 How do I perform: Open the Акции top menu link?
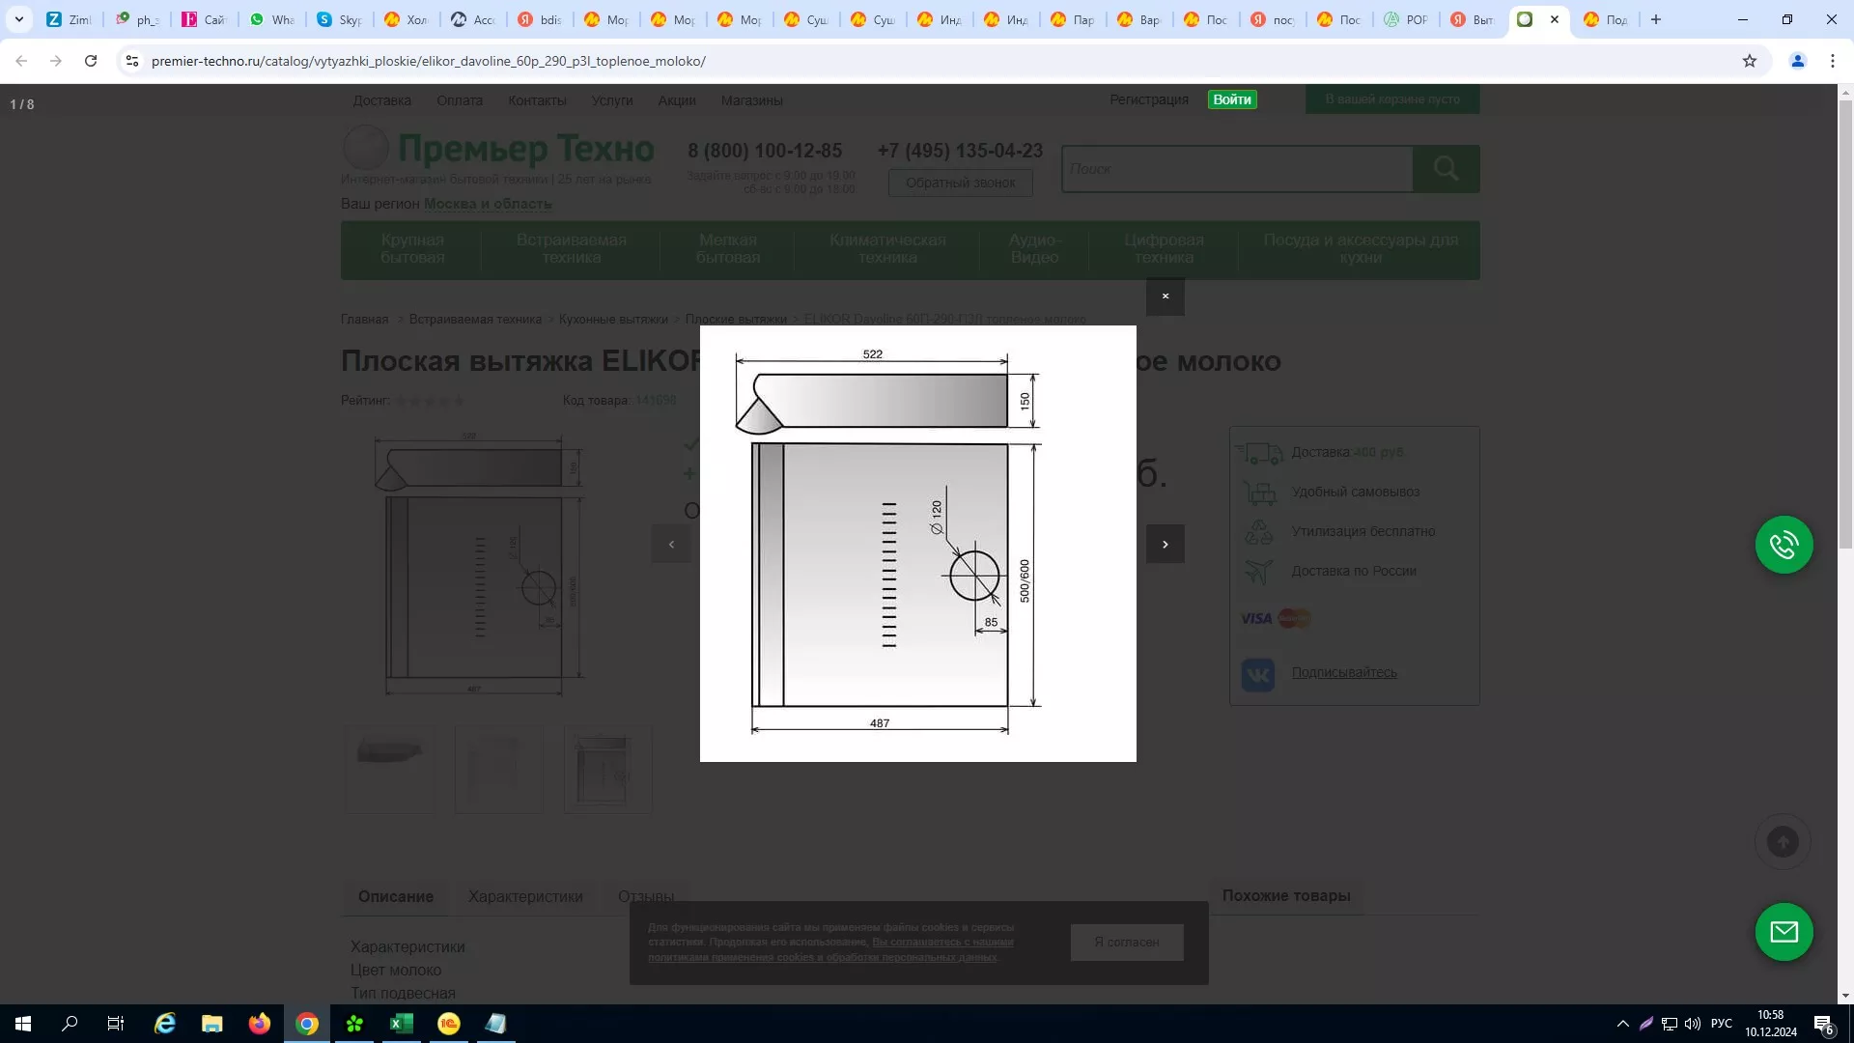[x=677, y=100]
